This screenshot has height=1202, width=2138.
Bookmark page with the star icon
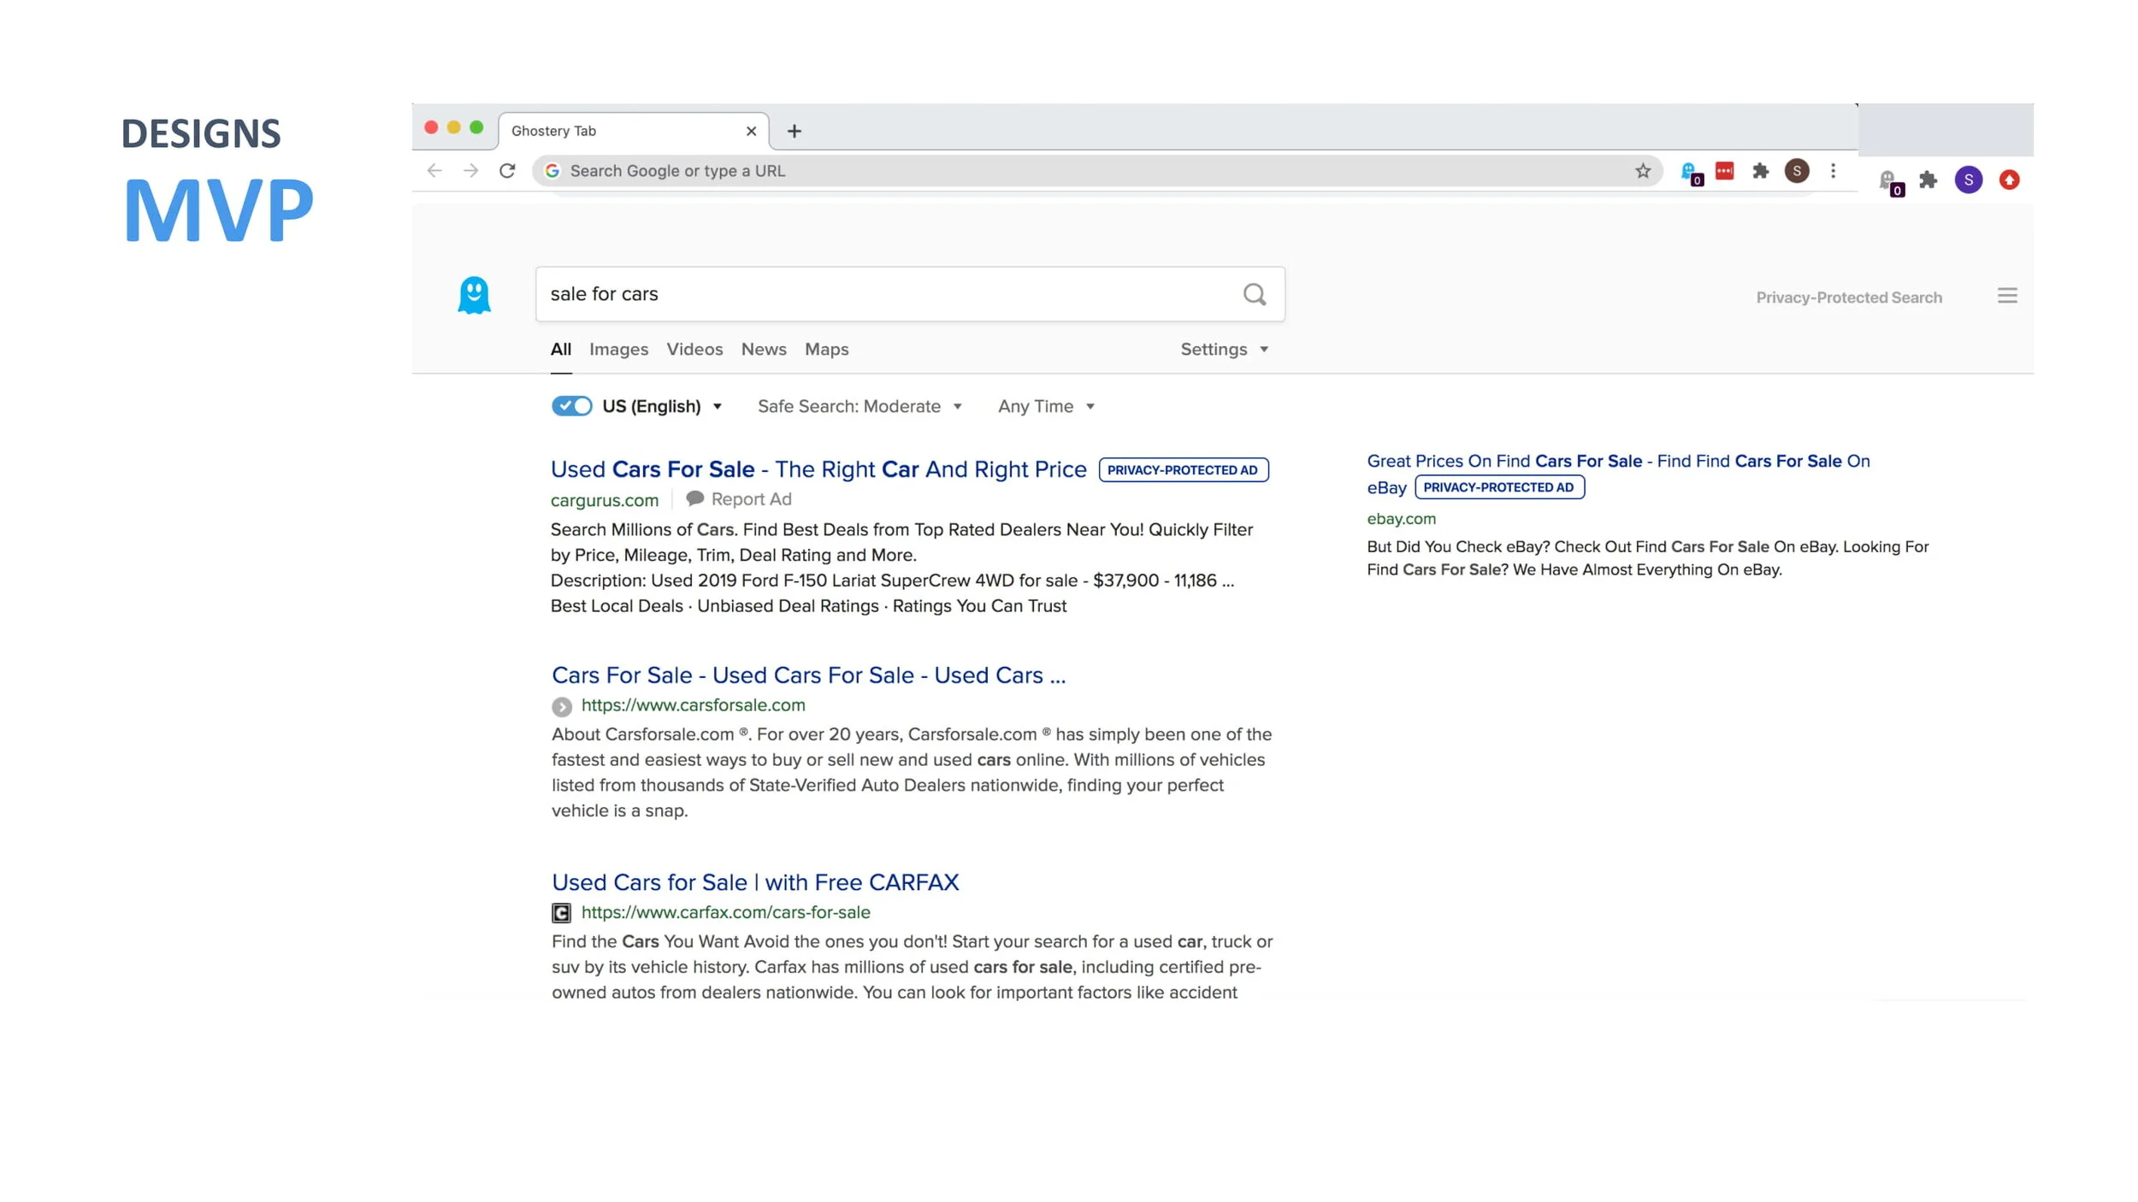[x=1643, y=171]
